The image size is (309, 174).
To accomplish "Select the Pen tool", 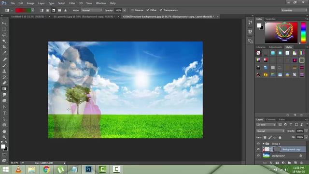I will pyautogui.click(x=4, y=107).
